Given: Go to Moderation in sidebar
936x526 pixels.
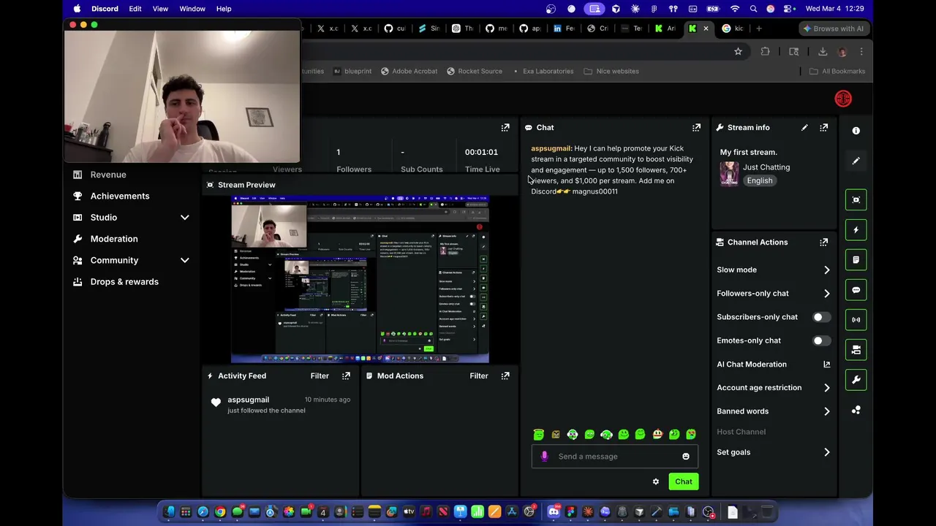Looking at the screenshot, I should click(x=114, y=239).
